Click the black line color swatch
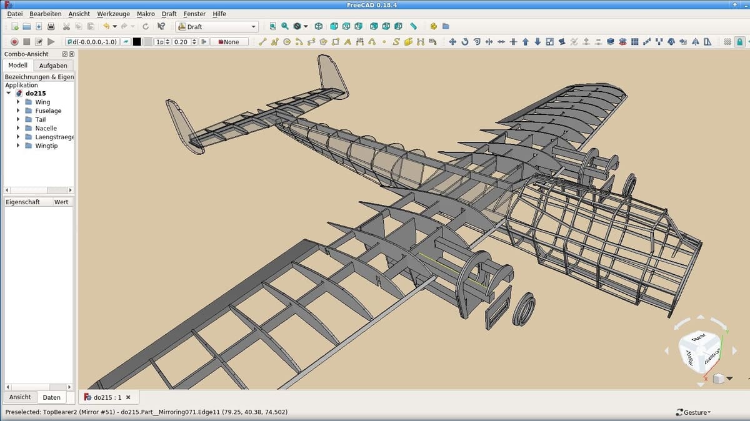750x421 pixels. (x=137, y=42)
